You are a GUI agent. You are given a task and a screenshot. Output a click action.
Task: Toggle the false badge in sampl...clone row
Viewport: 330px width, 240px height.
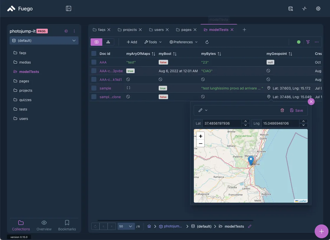point(163,97)
